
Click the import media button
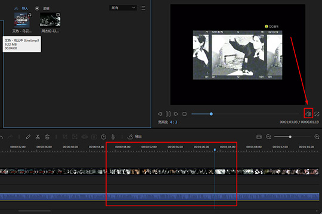21,8
